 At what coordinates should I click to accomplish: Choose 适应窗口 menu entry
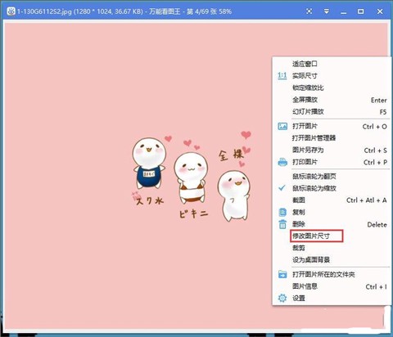pyautogui.click(x=332, y=64)
